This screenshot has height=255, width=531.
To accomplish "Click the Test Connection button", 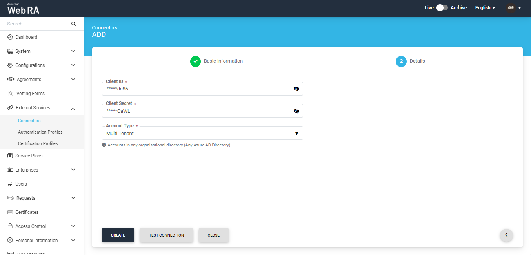I will click(166, 235).
